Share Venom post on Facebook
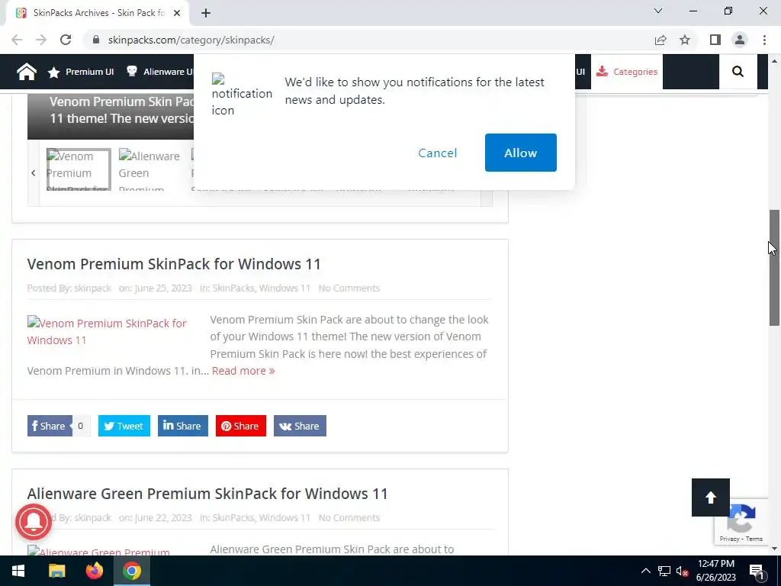781x586 pixels. (x=50, y=426)
